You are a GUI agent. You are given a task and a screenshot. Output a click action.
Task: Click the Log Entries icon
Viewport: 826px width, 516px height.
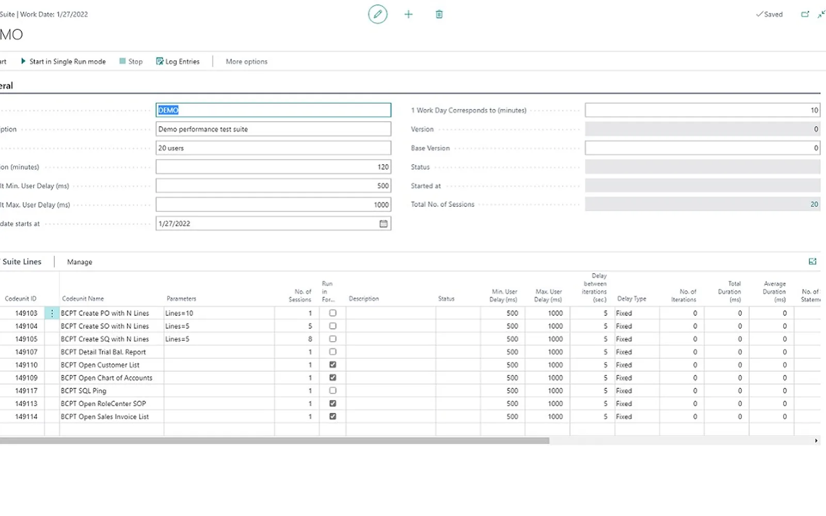point(160,61)
